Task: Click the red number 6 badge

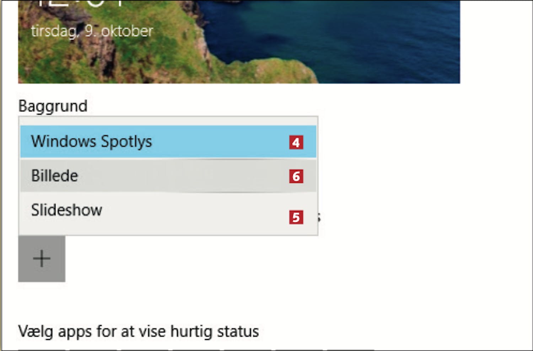Action: [296, 176]
